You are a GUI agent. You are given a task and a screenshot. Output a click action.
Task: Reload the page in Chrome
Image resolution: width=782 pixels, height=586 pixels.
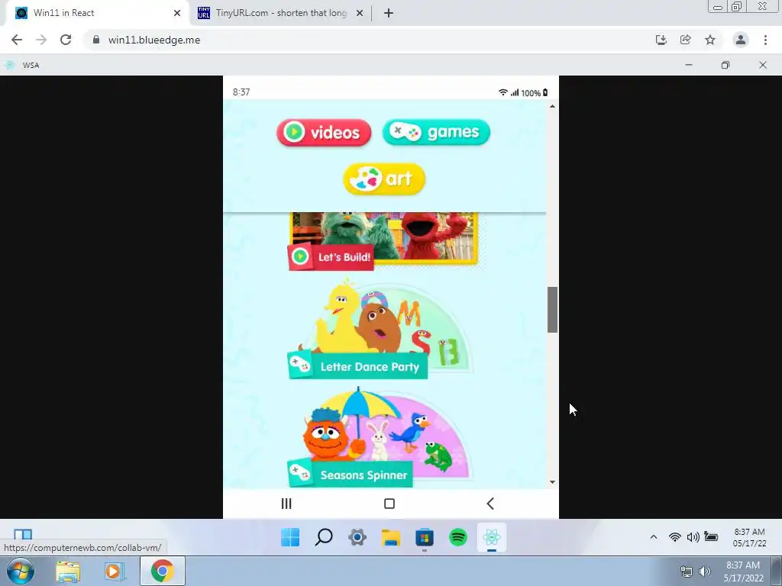(x=66, y=40)
